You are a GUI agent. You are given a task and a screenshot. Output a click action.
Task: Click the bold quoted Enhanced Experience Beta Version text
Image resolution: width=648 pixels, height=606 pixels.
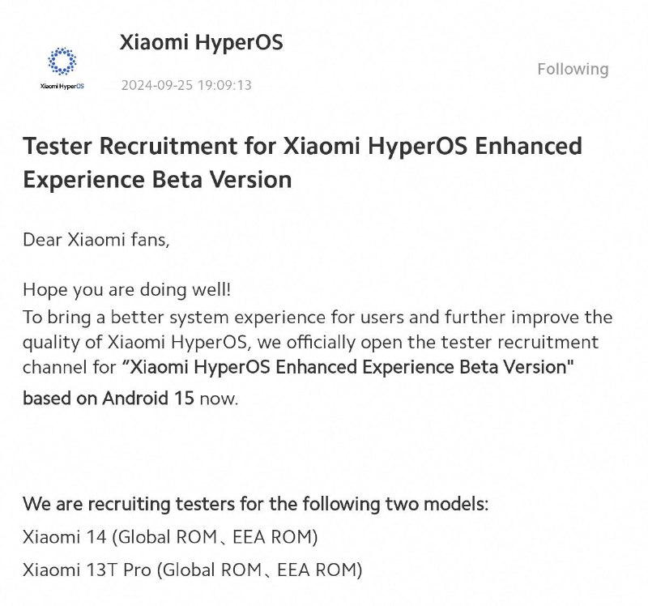tap(348, 367)
